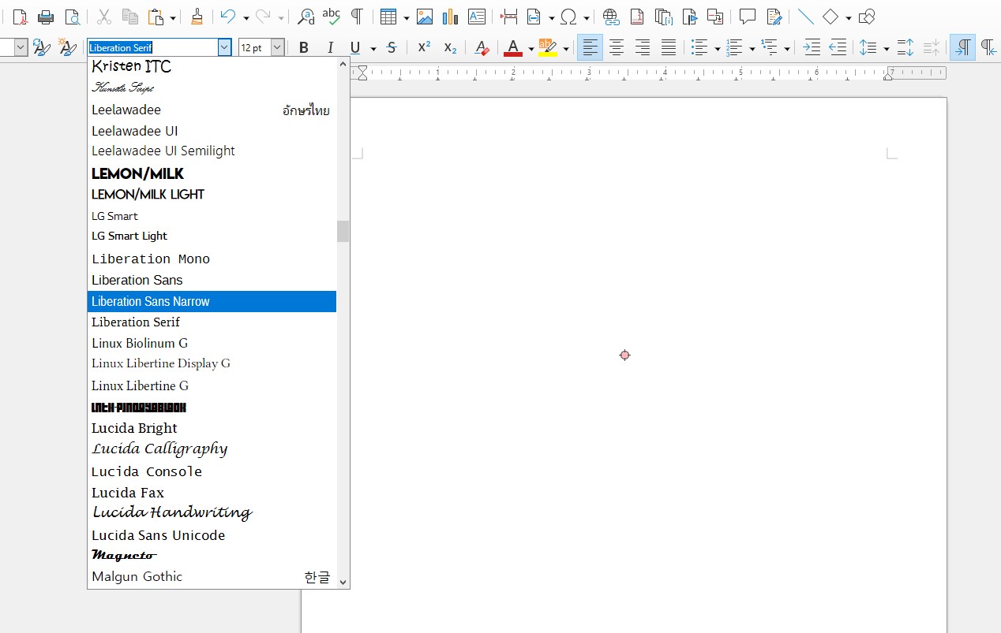The image size is (1001, 633).
Task: Open the font size dropdown
Action: pos(277,48)
